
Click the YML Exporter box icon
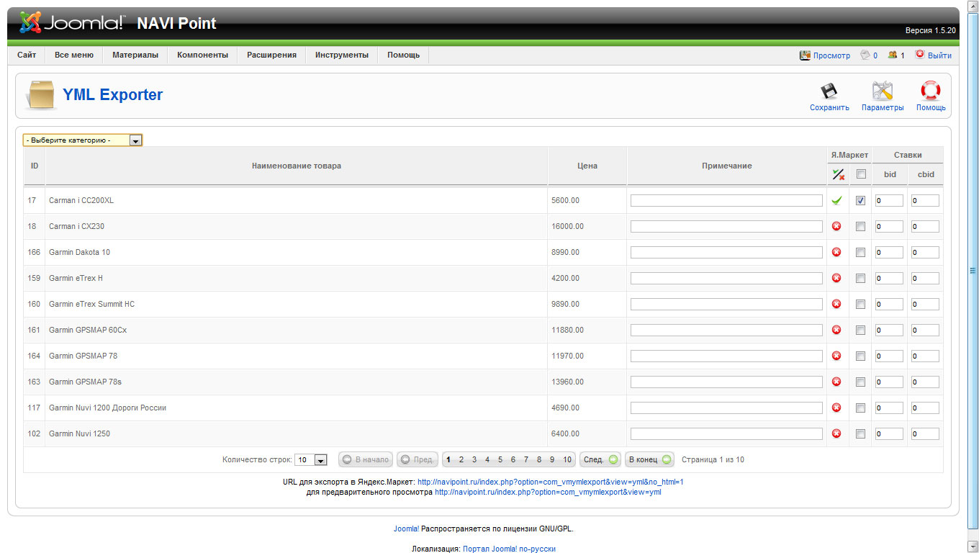coord(41,96)
